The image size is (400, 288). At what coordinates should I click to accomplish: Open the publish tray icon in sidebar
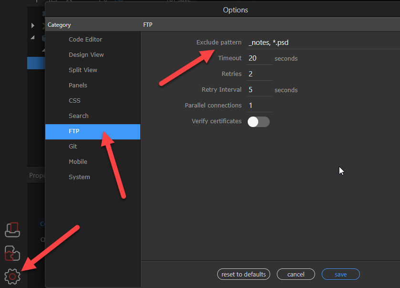coord(12,230)
